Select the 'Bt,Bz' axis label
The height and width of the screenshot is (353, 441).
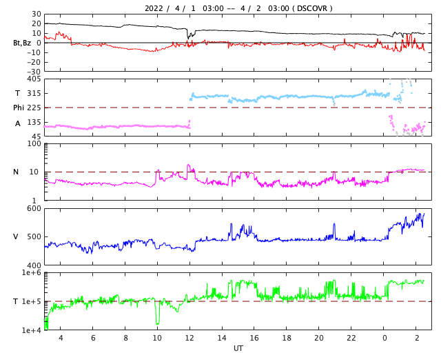(22, 43)
